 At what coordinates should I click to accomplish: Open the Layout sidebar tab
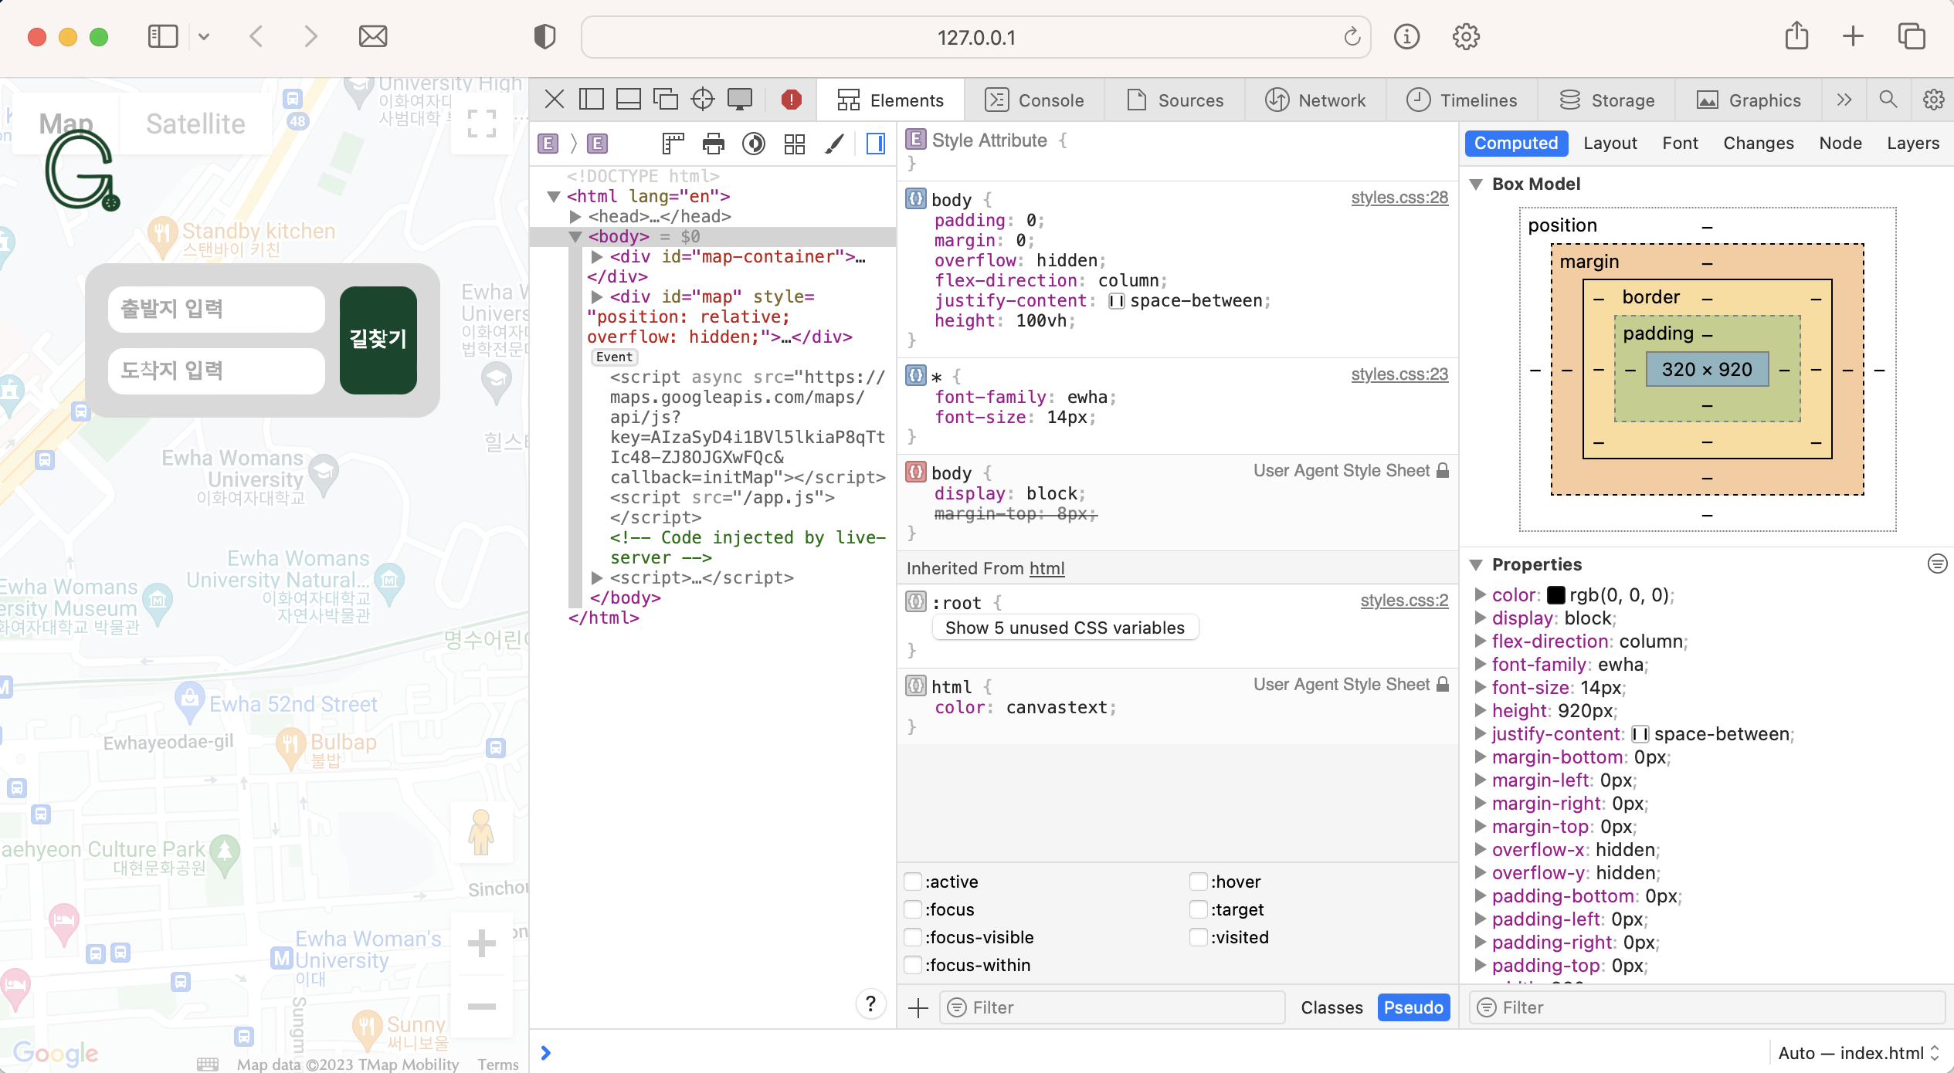point(1610,144)
